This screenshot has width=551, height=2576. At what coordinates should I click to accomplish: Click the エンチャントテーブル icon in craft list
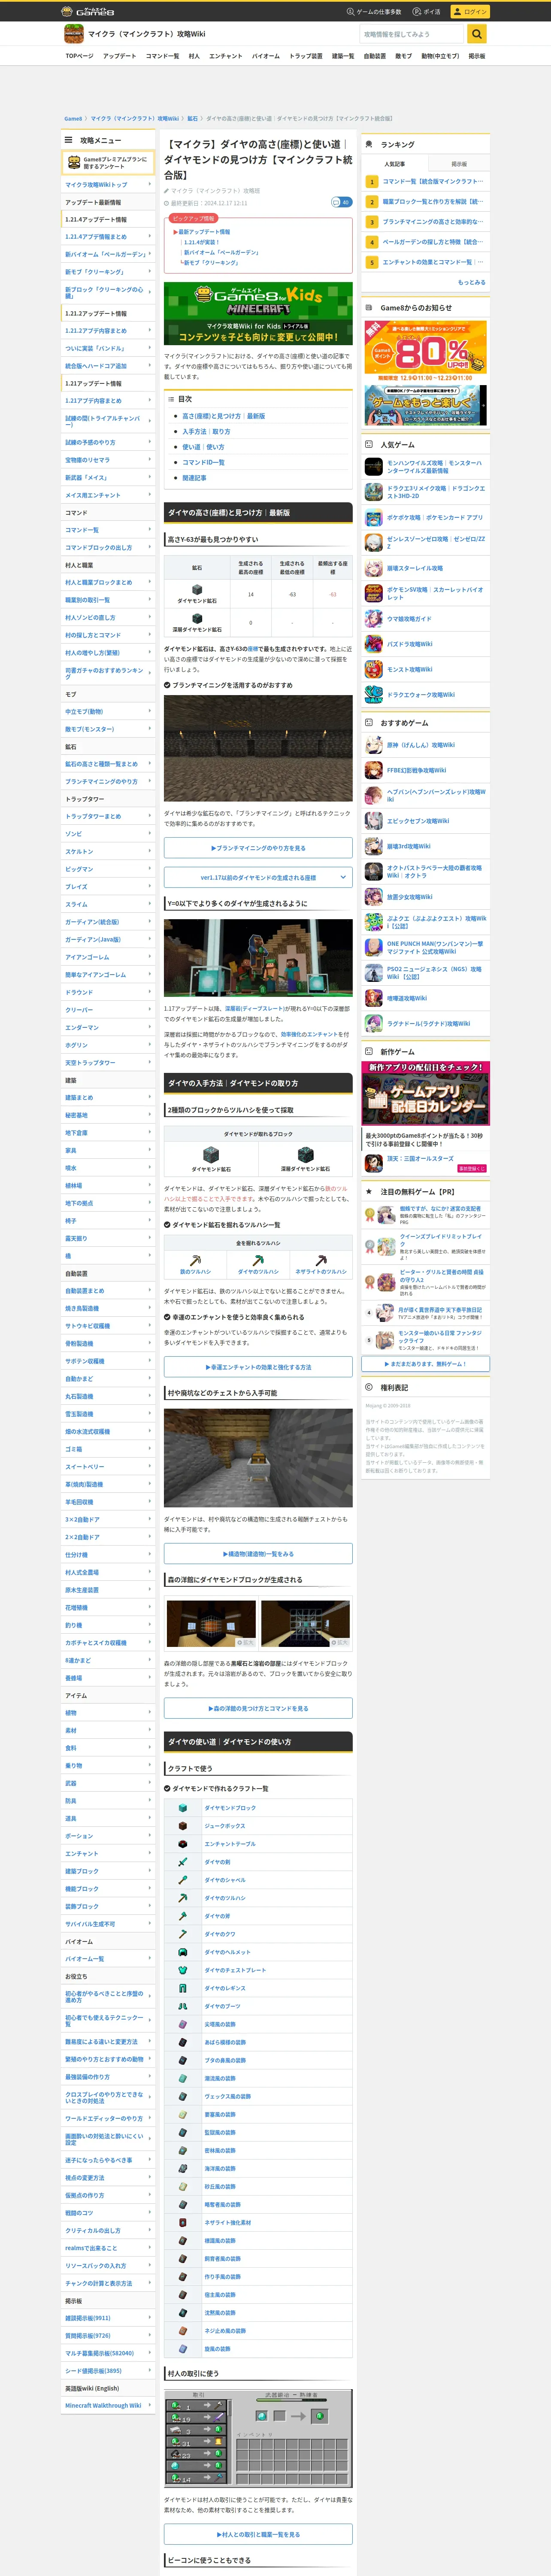tap(182, 1844)
